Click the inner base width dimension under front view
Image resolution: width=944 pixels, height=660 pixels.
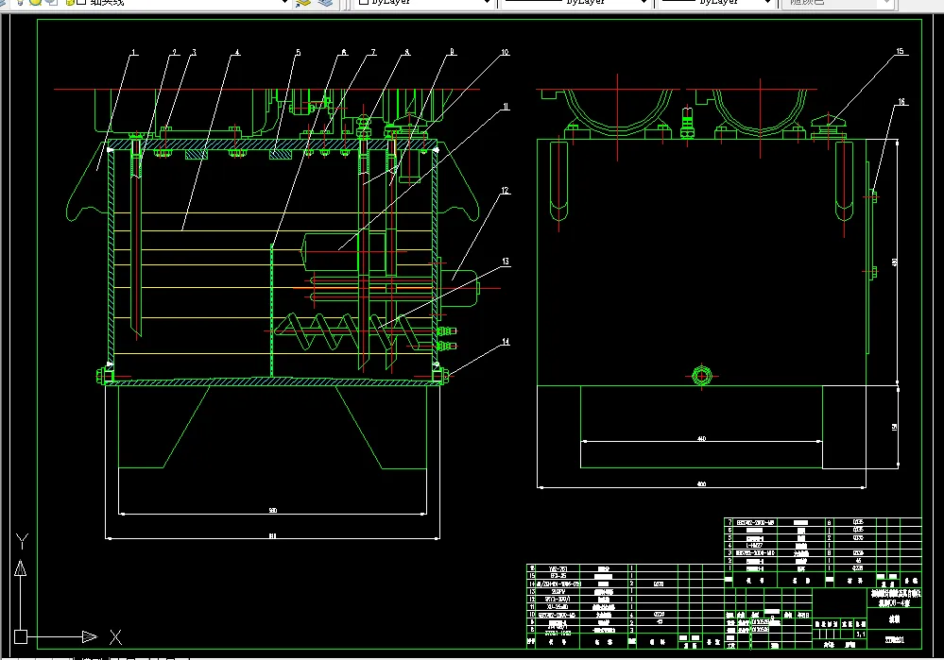tap(273, 510)
